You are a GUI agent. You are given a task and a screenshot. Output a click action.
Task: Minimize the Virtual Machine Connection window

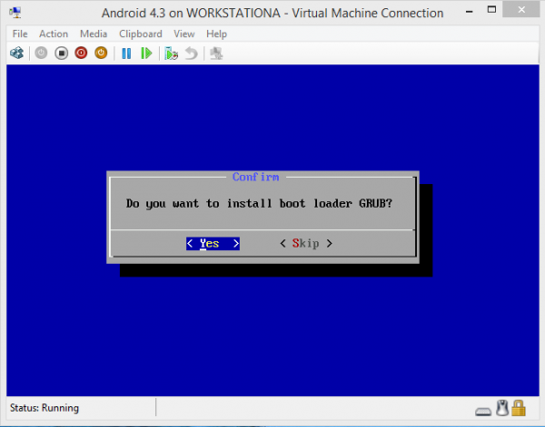470,11
